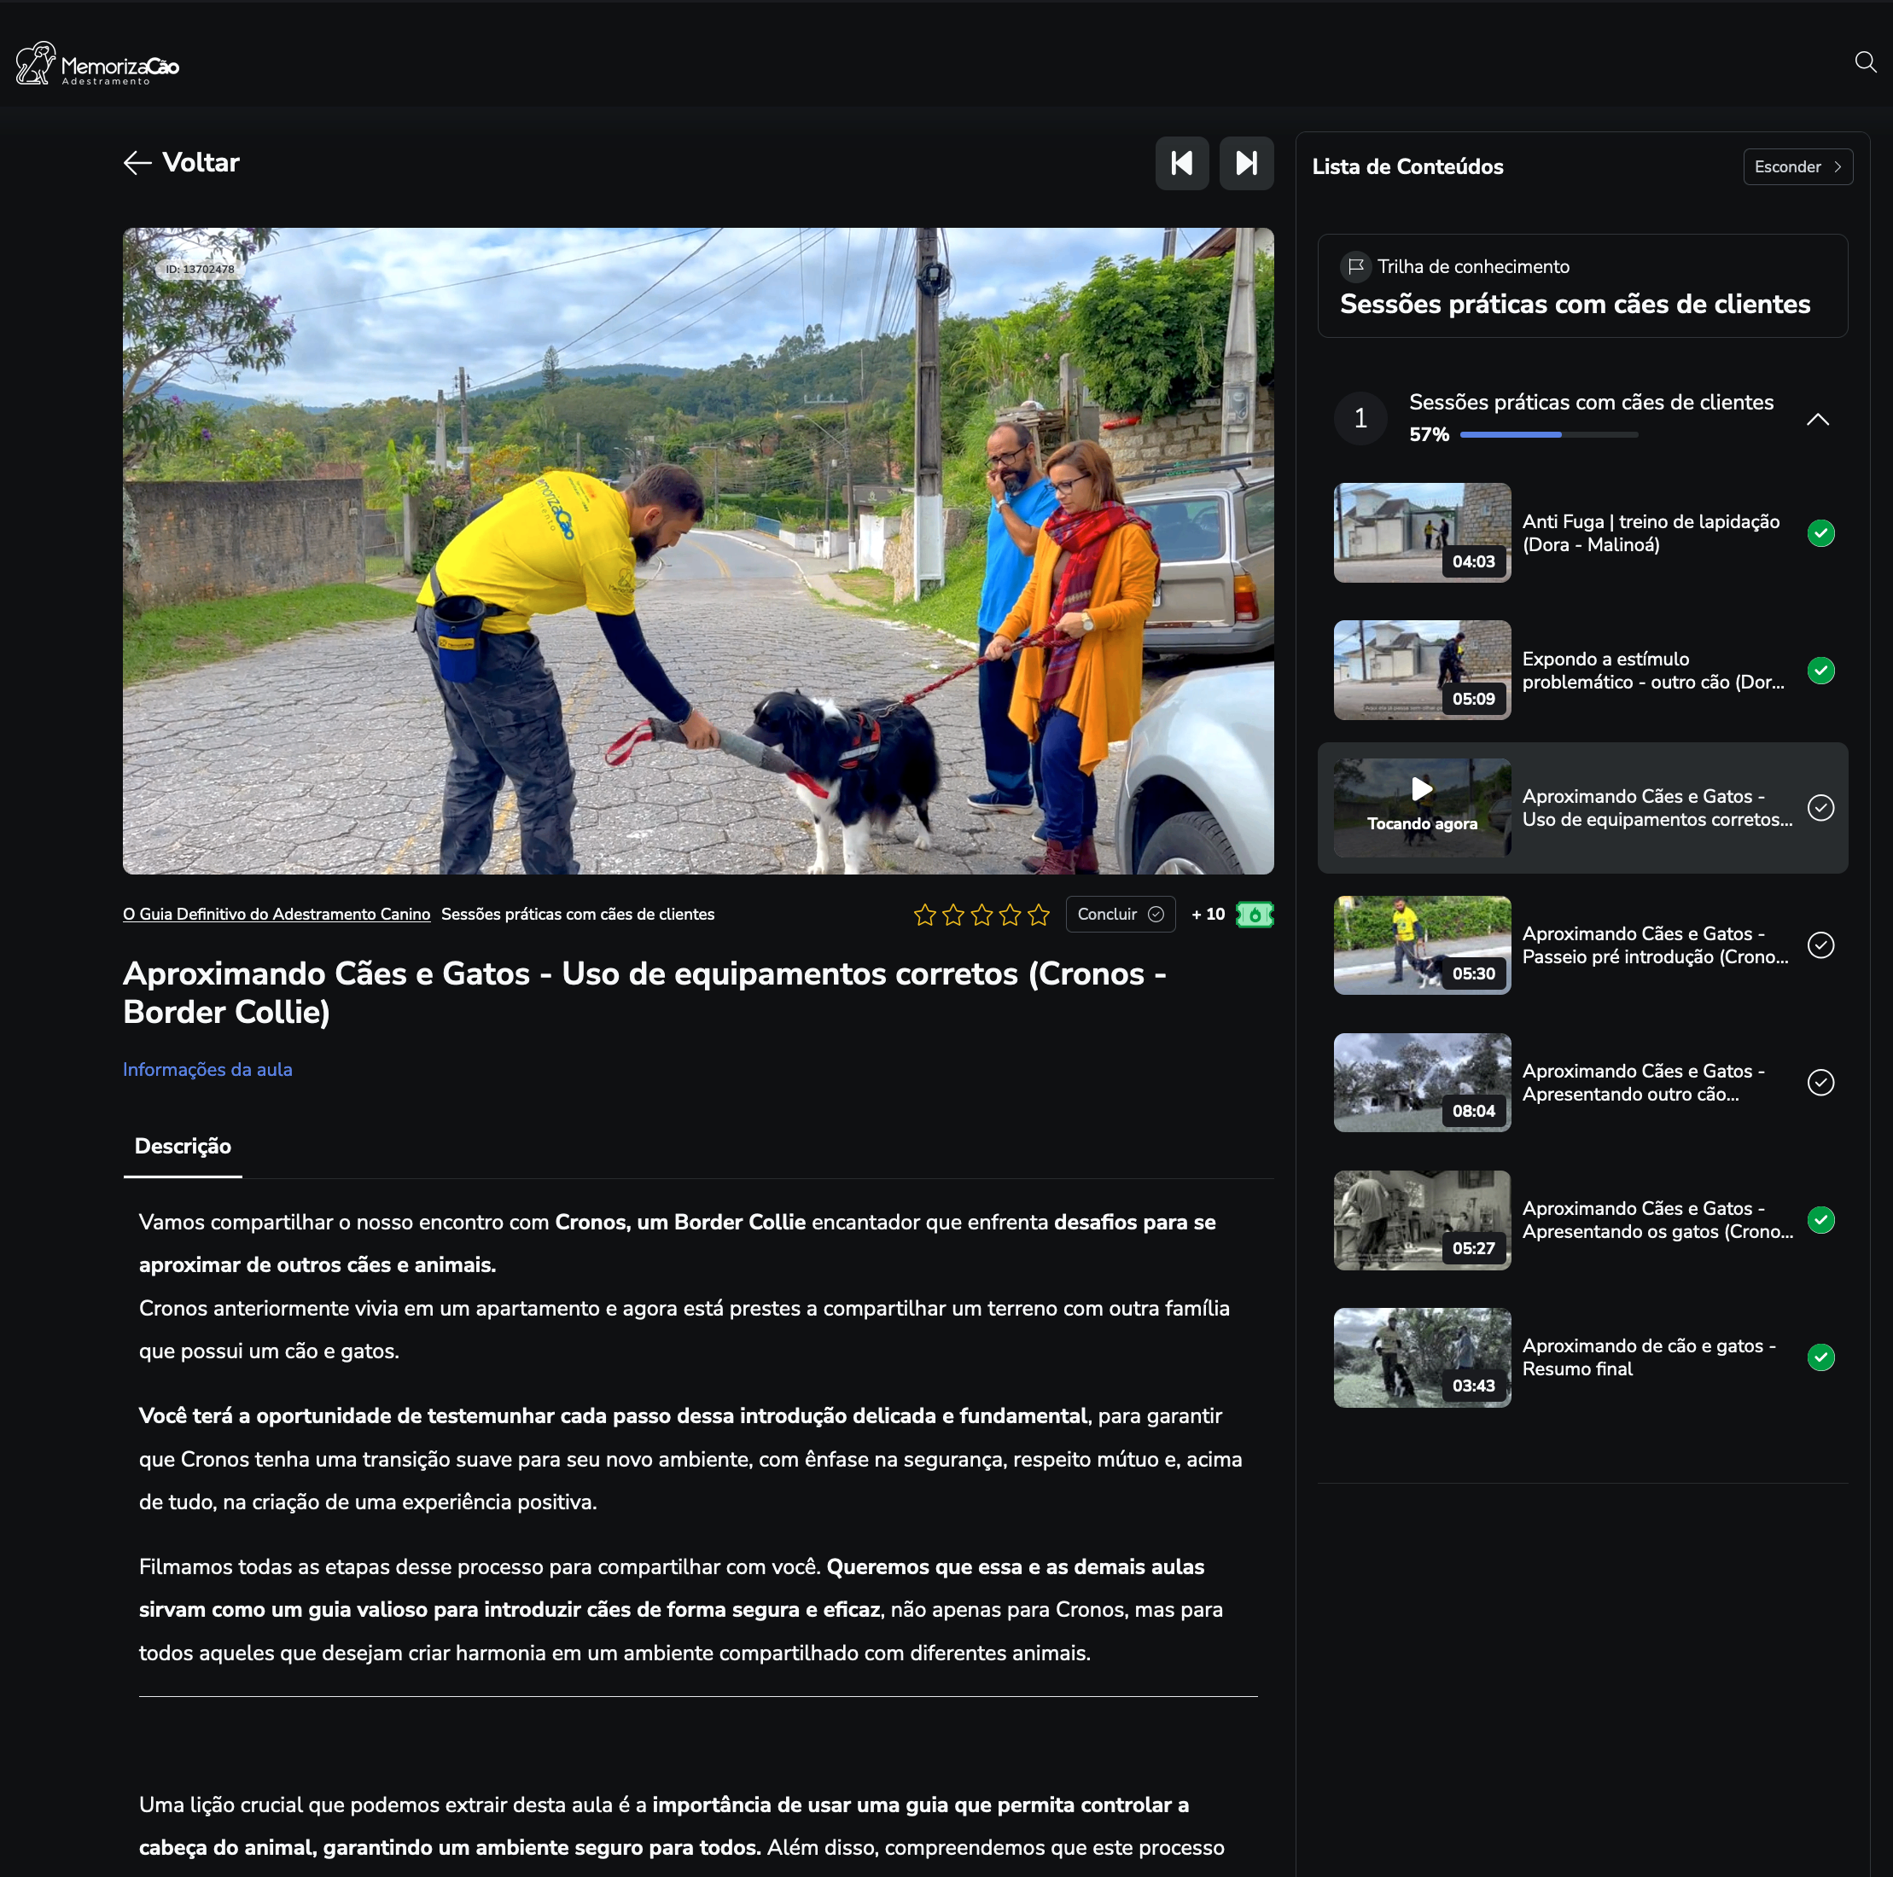Screen dimensions: 1893x1877
Task: Open 'O Guia Definitivo do Adestramento Canino' link
Action: pyautogui.click(x=277, y=914)
